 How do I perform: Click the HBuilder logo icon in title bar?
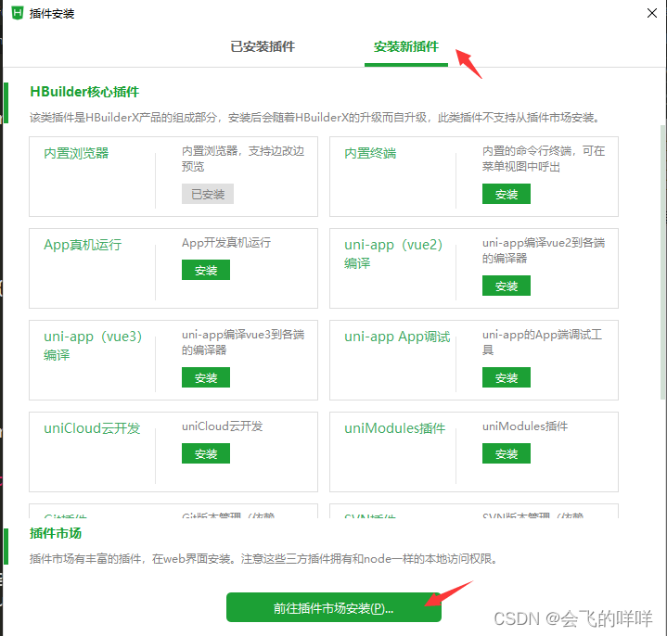click(18, 13)
